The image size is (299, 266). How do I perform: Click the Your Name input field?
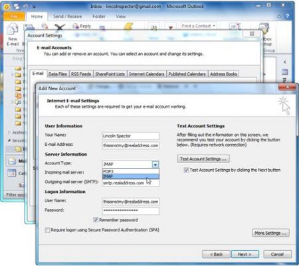click(x=131, y=136)
